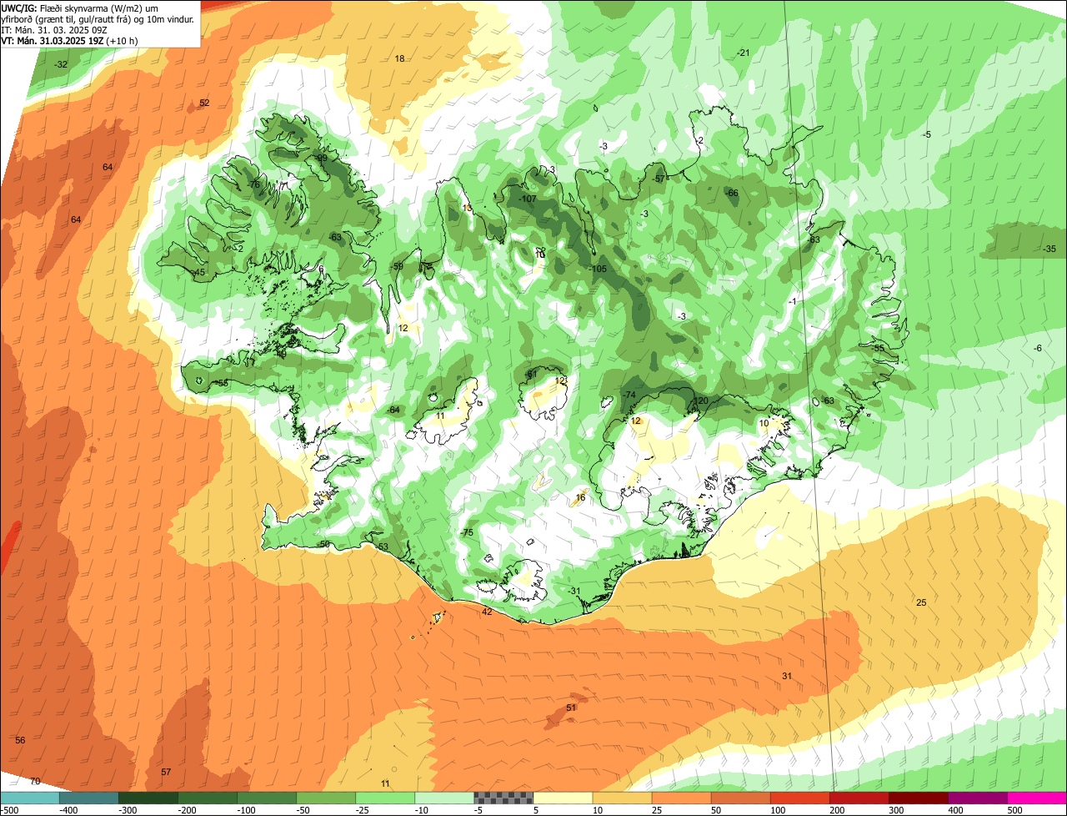Click the '-99' flux value in the Westfjords
Viewport: 1067px width, 816px height.
tap(321, 158)
